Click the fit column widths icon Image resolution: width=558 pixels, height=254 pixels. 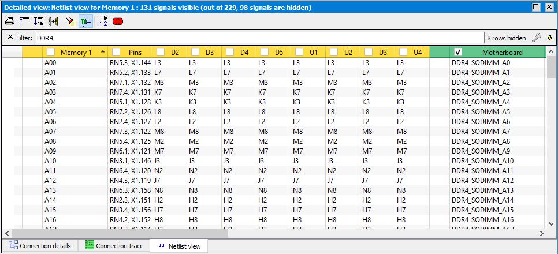tap(53, 21)
